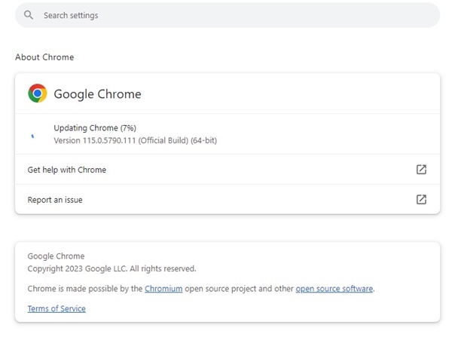Open the Chromium project link
This screenshot has height=337, width=452.
tap(163, 289)
